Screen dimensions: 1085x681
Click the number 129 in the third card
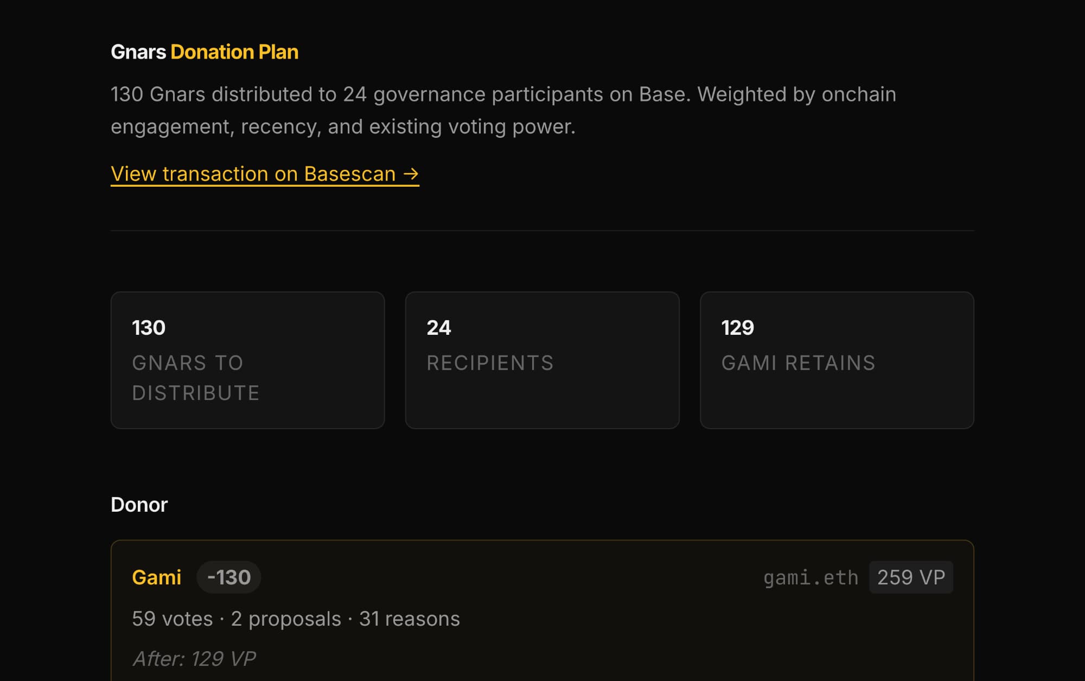[737, 328]
